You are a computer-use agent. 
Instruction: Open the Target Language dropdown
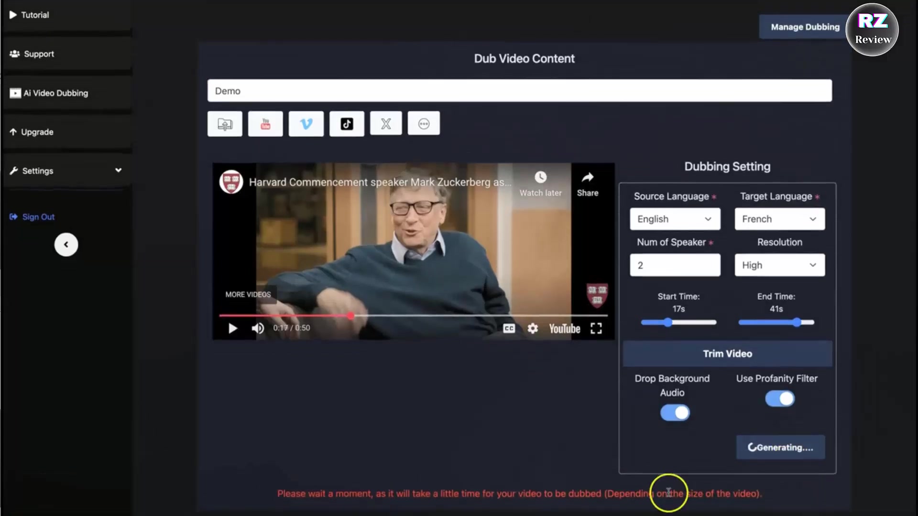click(x=780, y=219)
